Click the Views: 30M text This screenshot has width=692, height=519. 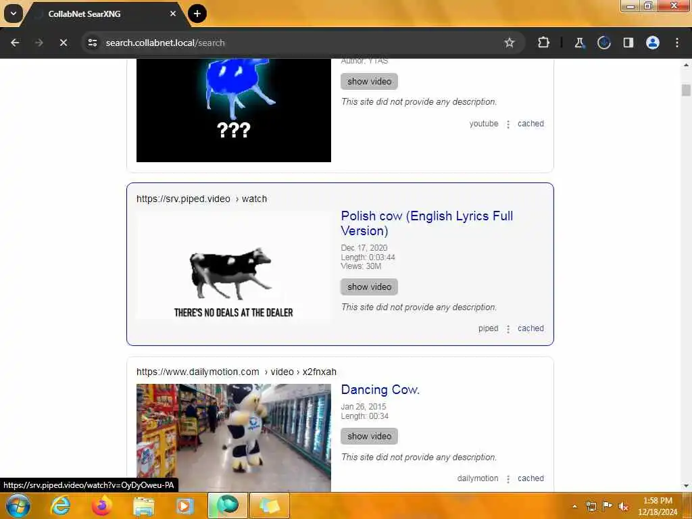click(x=361, y=266)
